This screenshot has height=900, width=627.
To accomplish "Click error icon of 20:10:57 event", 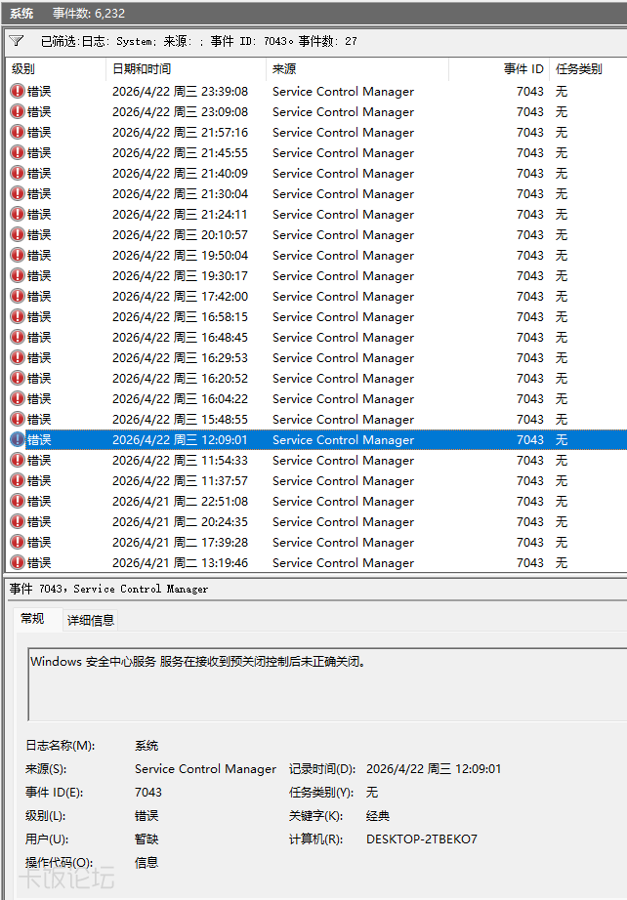I will 18,234.
